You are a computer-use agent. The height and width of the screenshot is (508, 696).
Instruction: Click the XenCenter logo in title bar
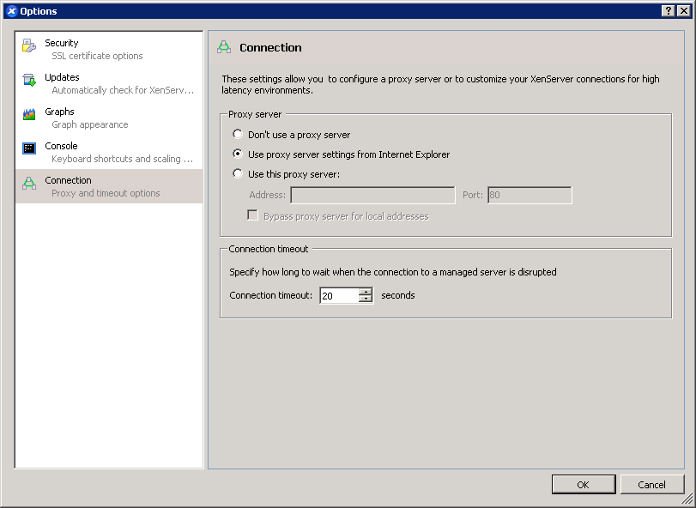coord(11,11)
